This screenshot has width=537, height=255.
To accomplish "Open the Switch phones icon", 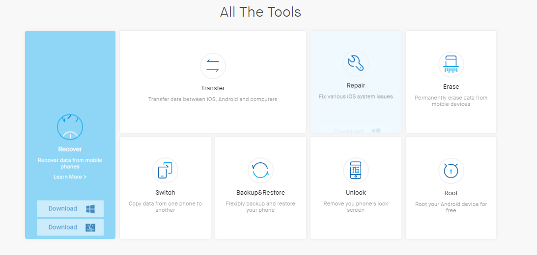I will 165,170.
